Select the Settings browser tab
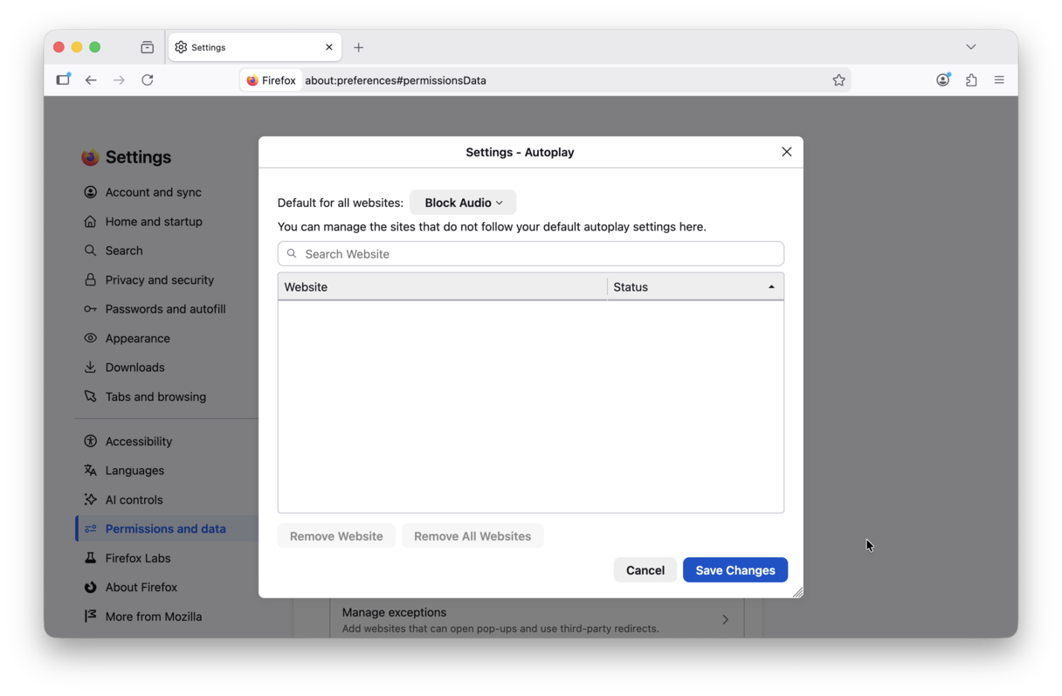The image size is (1062, 696). coord(255,47)
